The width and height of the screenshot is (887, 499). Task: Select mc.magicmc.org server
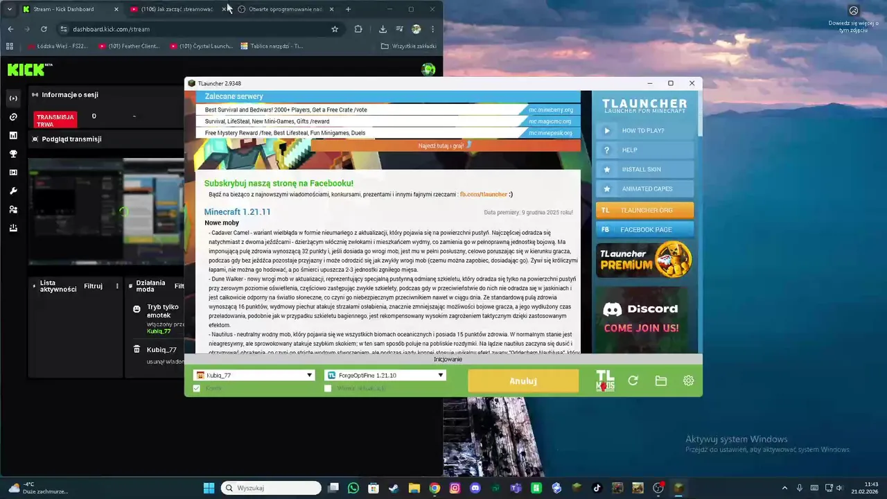coord(551,121)
